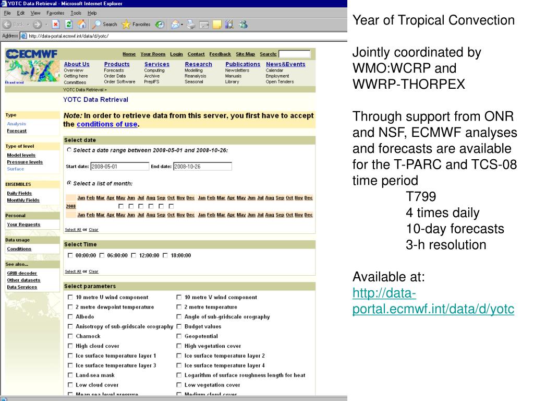This screenshot has width=534, height=401.
Task: Open the Tools menu
Action: 76,13
